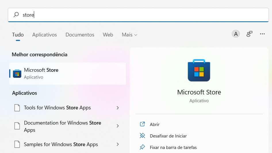The width and height of the screenshot is (272, 153).
Task: Expand Documentation for Windows Store Apps chevron
Action: pos(118,126)
